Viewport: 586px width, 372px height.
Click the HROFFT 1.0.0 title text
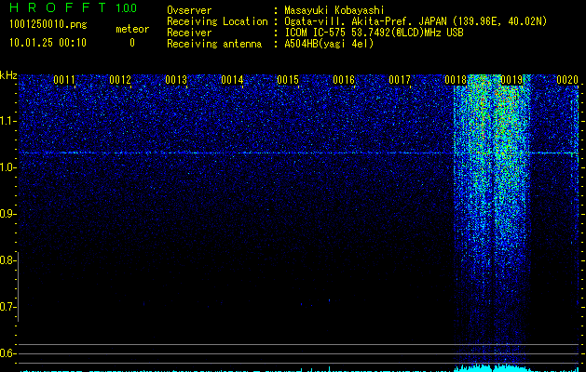pos(73,7)
